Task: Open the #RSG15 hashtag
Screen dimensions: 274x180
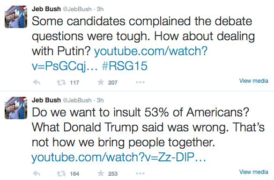Action: 125,66
